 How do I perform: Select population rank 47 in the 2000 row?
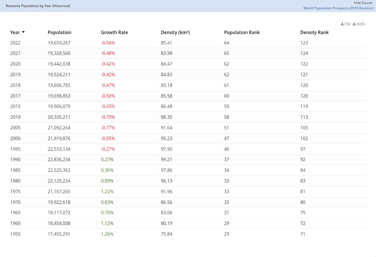[227, 138]
